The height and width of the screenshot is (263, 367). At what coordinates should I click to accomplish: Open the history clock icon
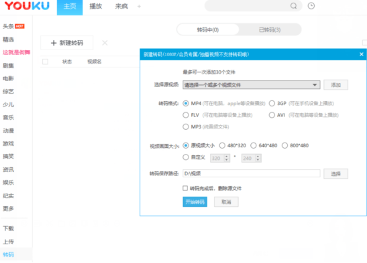tap(311, 6)
